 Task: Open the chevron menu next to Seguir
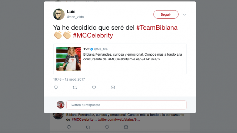point(184,15)
